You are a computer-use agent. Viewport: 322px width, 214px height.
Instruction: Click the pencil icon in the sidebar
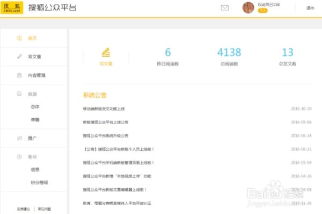point(19,57)
